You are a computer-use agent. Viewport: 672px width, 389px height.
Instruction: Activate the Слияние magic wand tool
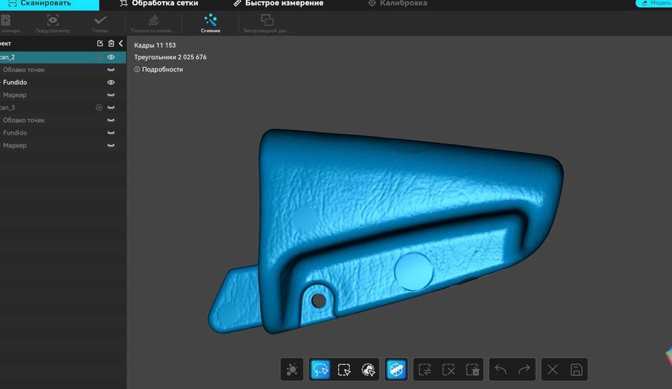click(210, 23)
